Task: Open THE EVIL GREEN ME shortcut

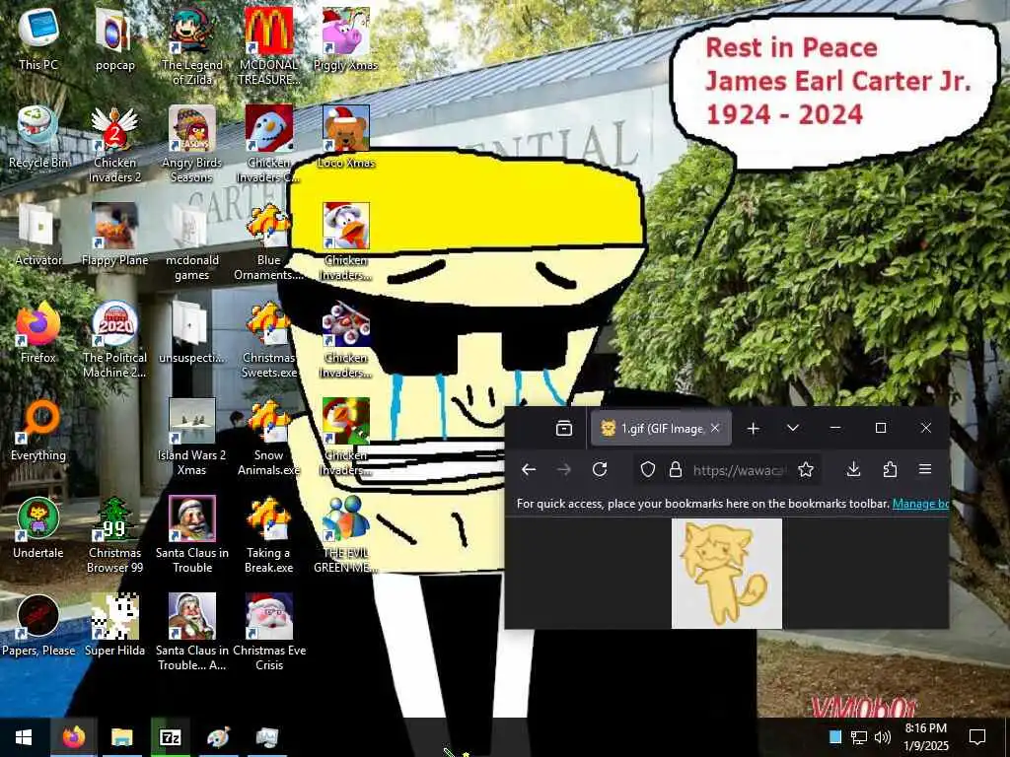Action: point(346,534)
